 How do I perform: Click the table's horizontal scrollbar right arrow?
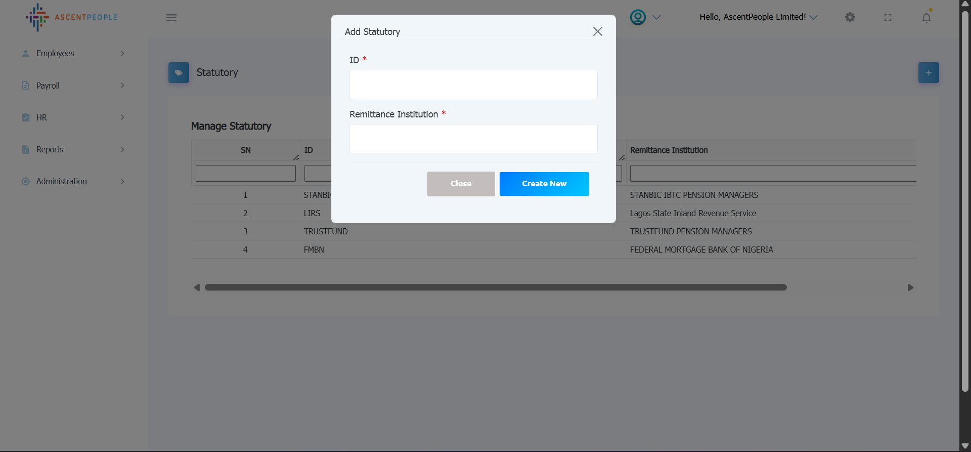point(910,287)
